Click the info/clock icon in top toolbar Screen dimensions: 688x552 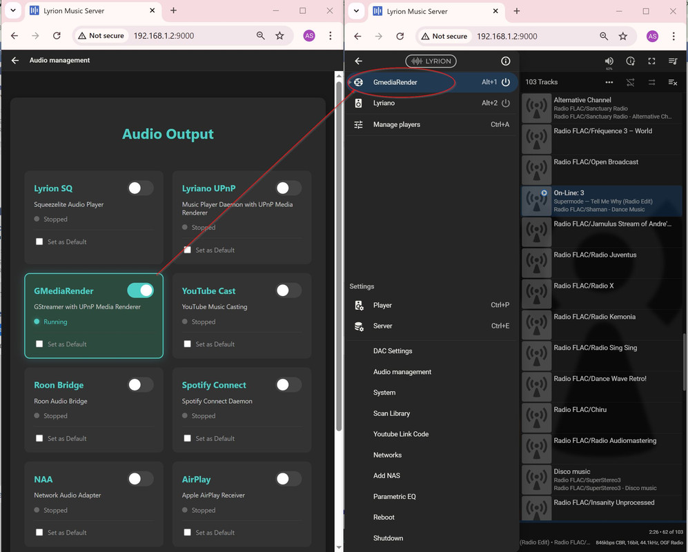tap(631, 61)
